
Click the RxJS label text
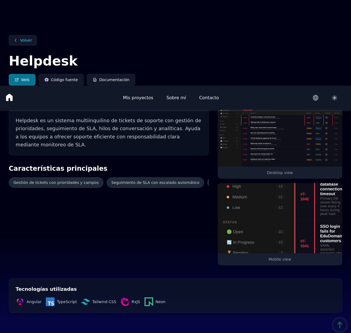(x=136, y=302)
